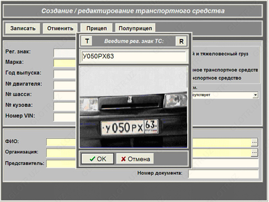Click the ellipsis button in Организация row
The width and height of the screenshot is (269, 202).
(x=255, y=153)
